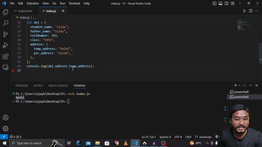
Task: Open the remote window status bar button
Action: 4,137
